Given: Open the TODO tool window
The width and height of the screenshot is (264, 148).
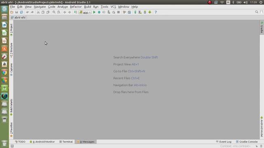Looking at the screenshot, I should pos(20,141).
